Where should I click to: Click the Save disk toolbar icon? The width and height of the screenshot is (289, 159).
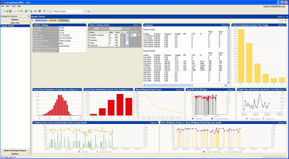tap(10, 11)
